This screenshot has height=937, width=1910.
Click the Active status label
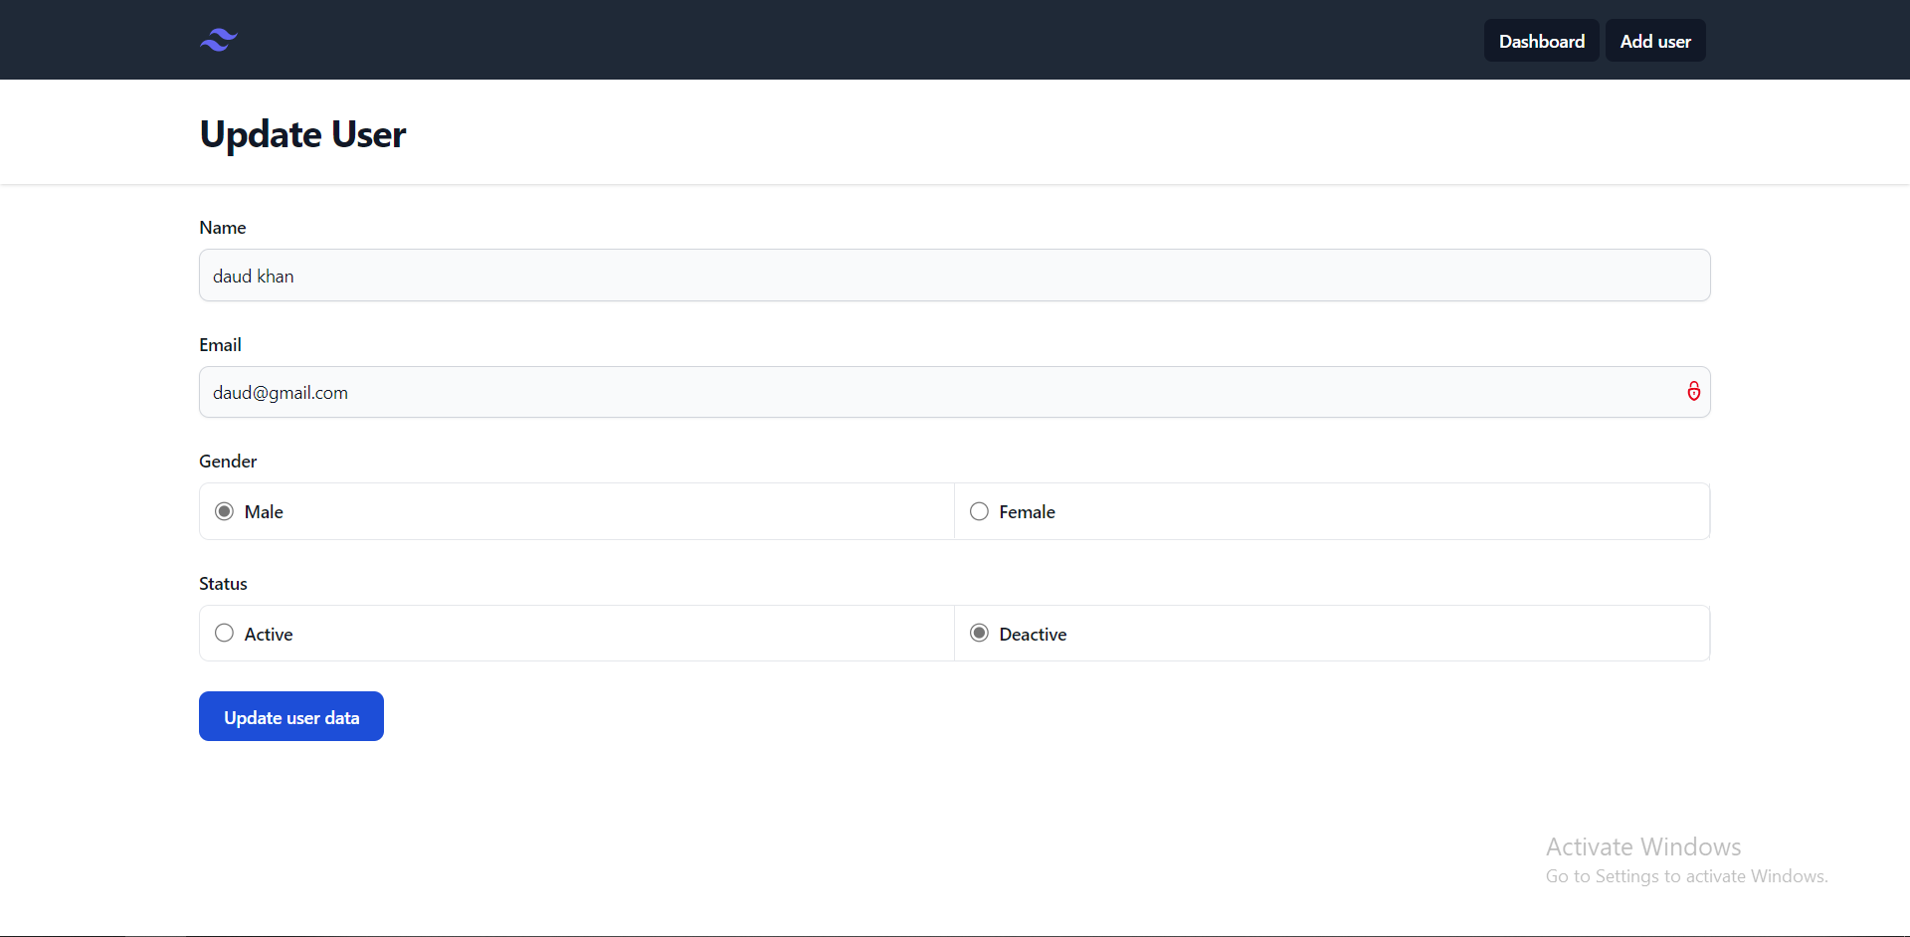[269, 634]
